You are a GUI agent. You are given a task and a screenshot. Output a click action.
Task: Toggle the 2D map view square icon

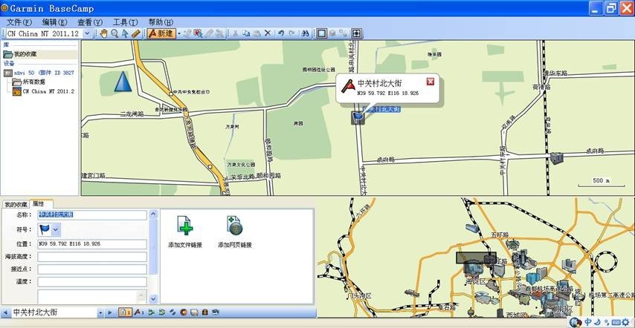321,33
